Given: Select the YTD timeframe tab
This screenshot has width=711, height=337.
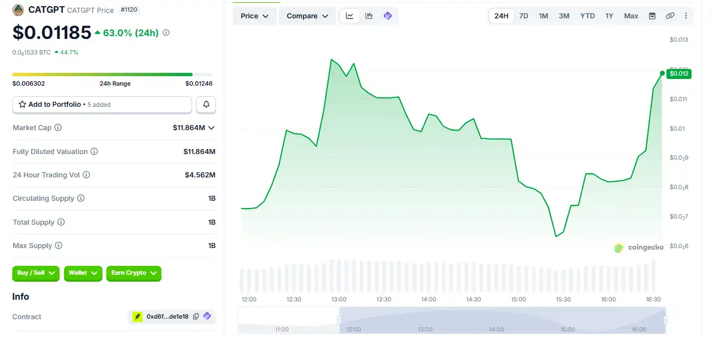Looking at the screenshot, I should coord(587,16).
